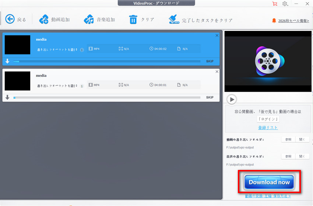Viewport: 313px width, 206px height.
Task: Click SKIP on the first media task
Action: pyautogui.click(x=210, y=61)
